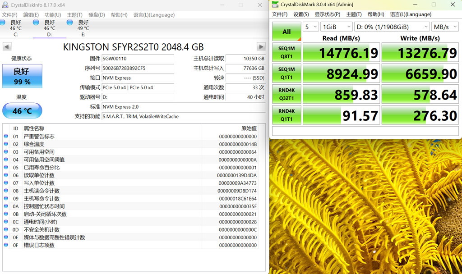The width and height of the screenshot is (462, 274).
Task: Click the 主机总计写入 value 77636 GB
Action: click(245, 68)
